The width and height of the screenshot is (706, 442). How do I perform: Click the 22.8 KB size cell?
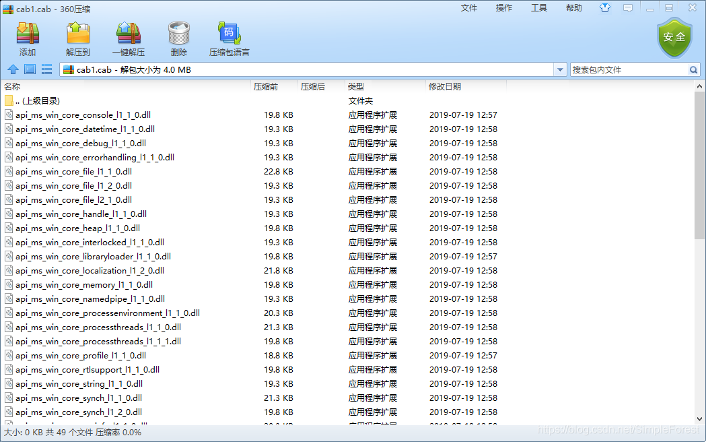click(x=278, y=172)
